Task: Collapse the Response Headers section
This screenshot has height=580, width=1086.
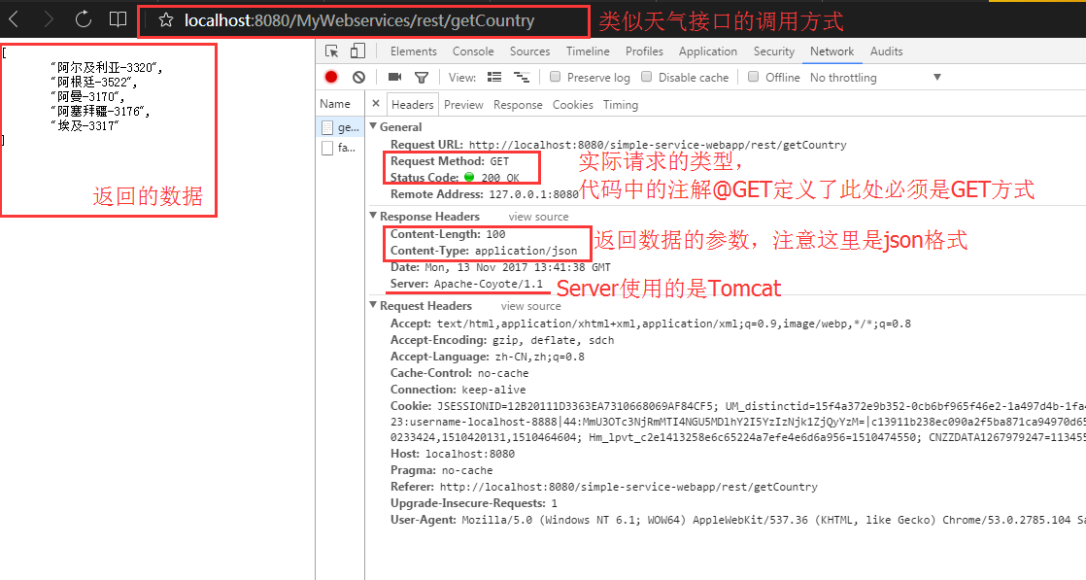Action: point(373,216)
